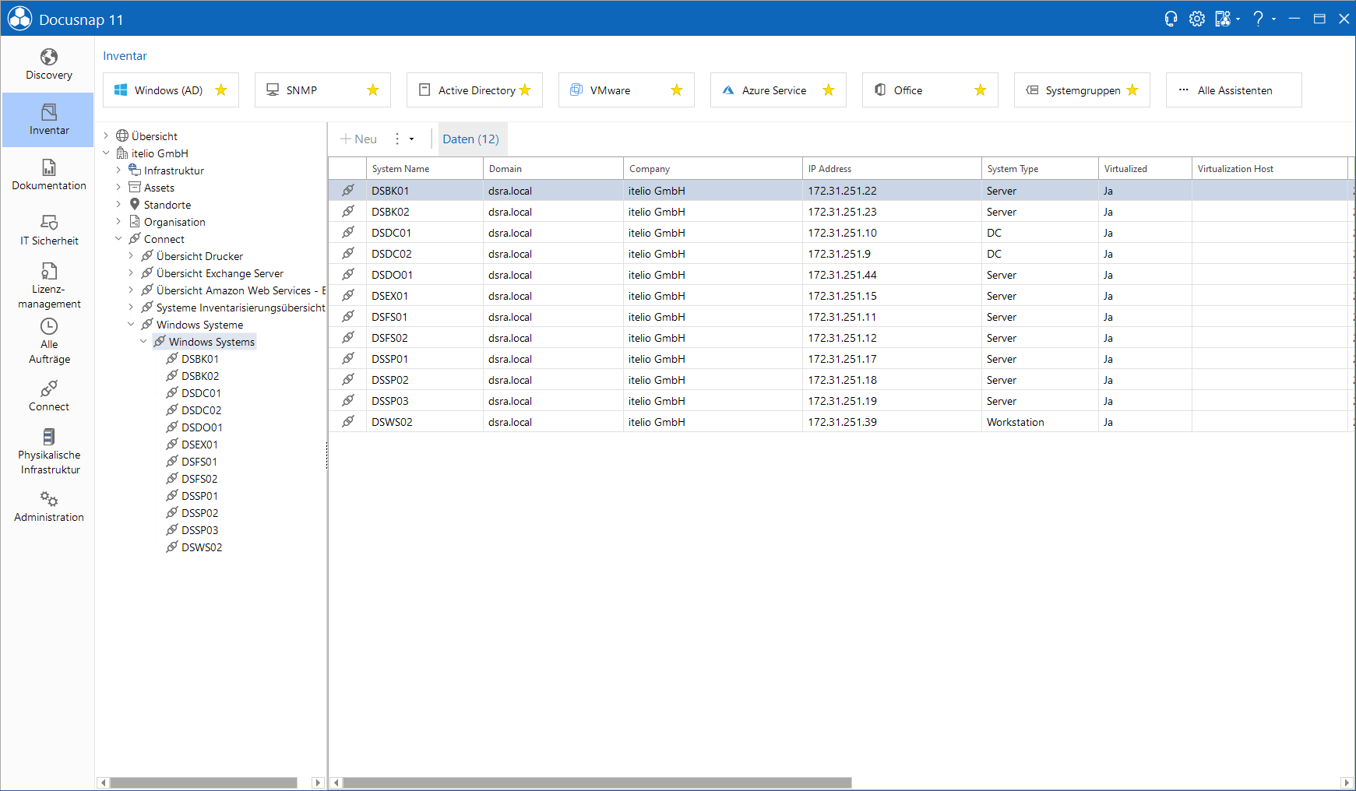Click the Neu button
The height and width of the screenshot is (791, 1356).
click(x=359, y=139)
